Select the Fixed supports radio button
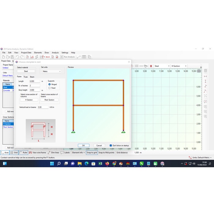 (x=50, y=88)
